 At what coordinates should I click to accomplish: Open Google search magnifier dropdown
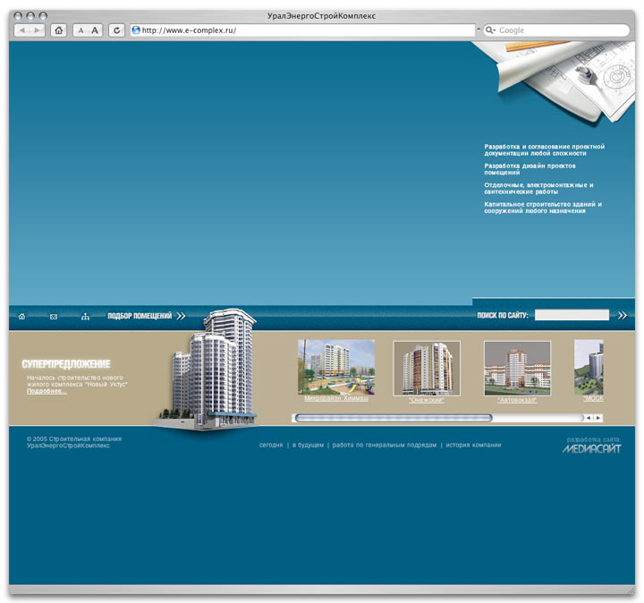click(491, 30)
